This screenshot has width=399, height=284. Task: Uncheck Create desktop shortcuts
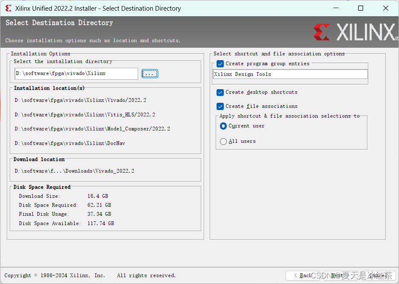(x=220, y=92)
